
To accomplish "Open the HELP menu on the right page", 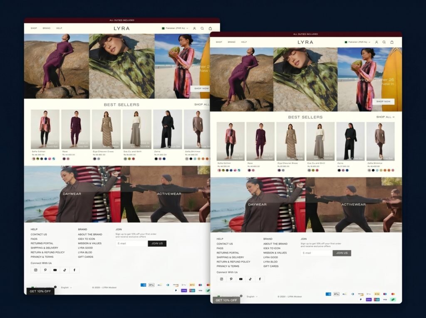I will coord(244,42).
